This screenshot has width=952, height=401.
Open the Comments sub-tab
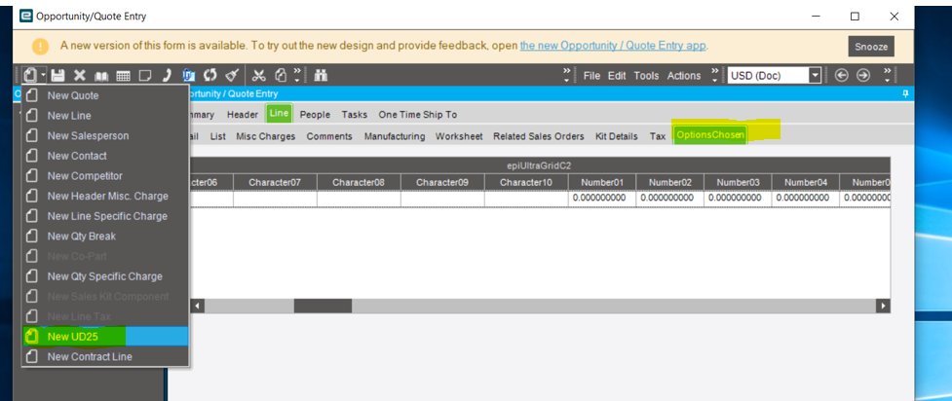[x=329, y=136]
